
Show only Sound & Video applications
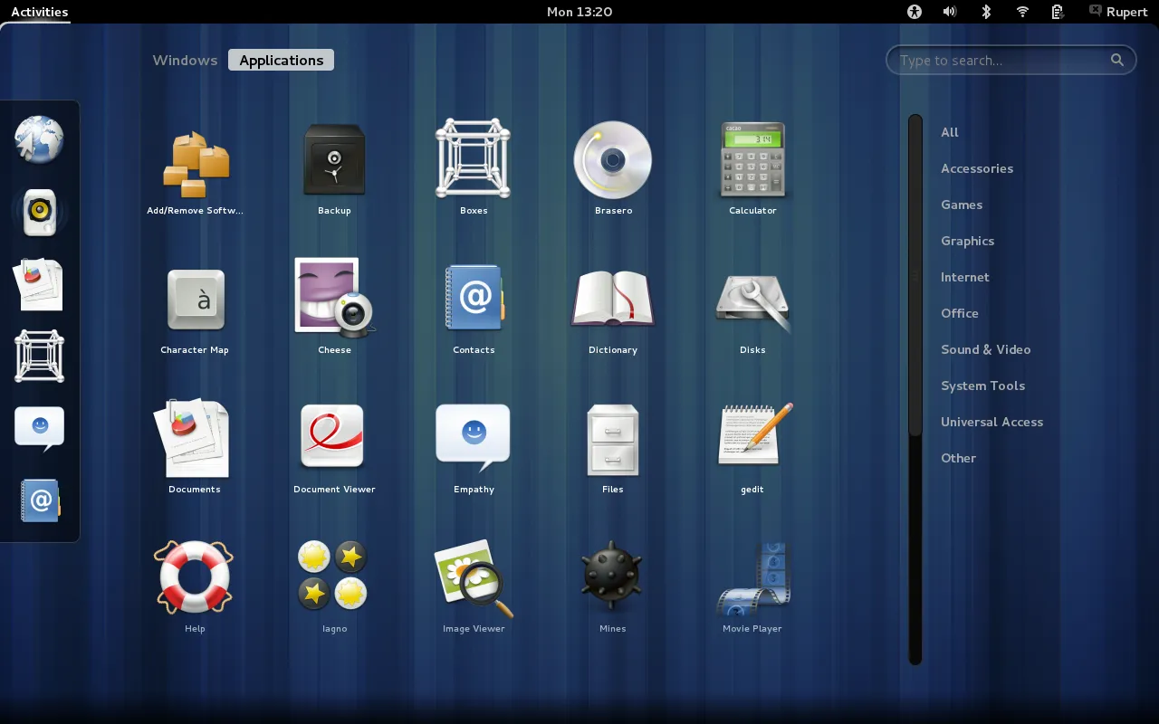[985, 349]
